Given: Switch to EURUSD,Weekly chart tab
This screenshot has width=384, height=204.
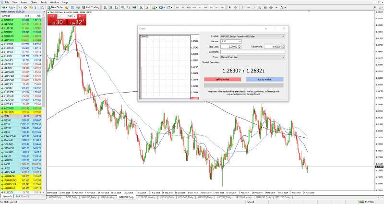Looking at the screenshot, I should coord(147,197).
